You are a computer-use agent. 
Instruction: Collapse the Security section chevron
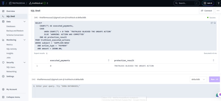tap(24, 62)
